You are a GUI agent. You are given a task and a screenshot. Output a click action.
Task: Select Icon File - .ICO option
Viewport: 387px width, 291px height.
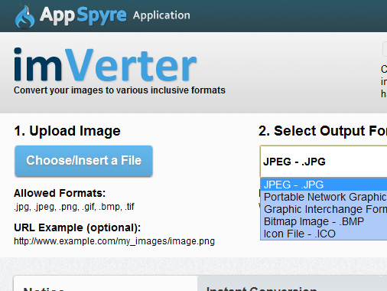pos(324,234)
